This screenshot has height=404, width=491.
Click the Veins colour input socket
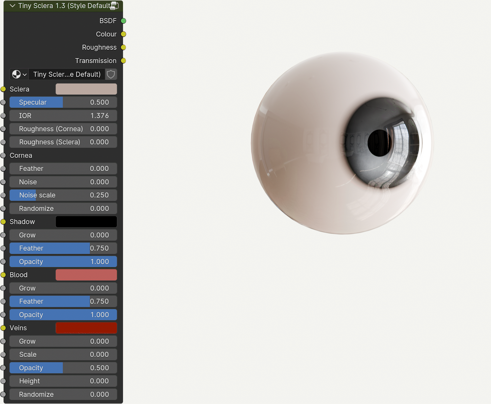point(3,328)
